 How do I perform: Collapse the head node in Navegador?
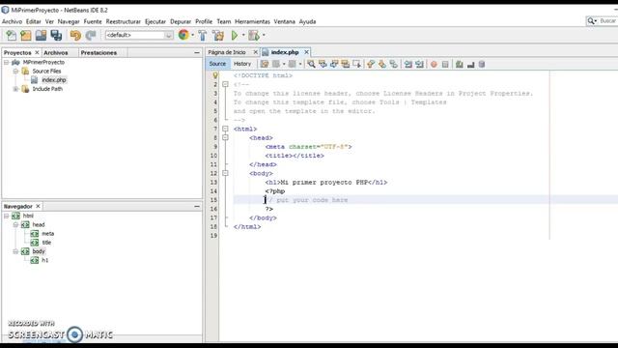pos(15,224)
